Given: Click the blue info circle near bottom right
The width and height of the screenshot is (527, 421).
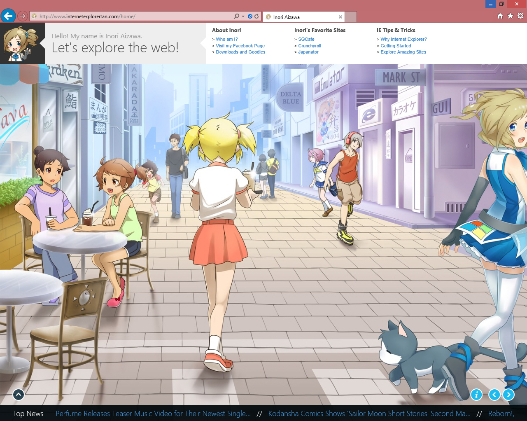Looking at the screenshot, I should pyautogui.click(x=476, y=395).
